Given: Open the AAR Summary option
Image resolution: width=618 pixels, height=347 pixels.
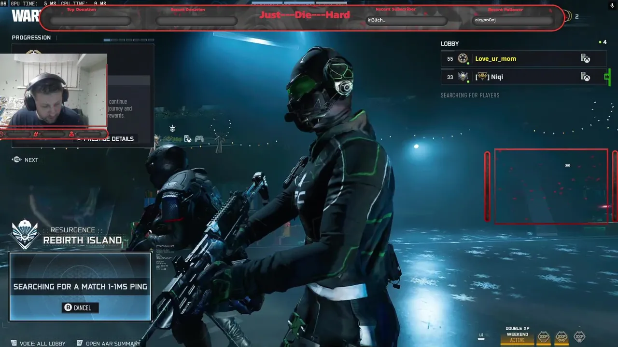Looking at the screenshot, I should [x=113, y=344].
